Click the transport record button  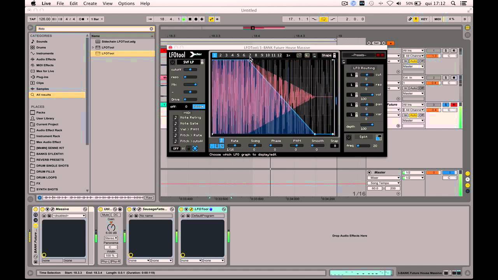tap(196, 19)
